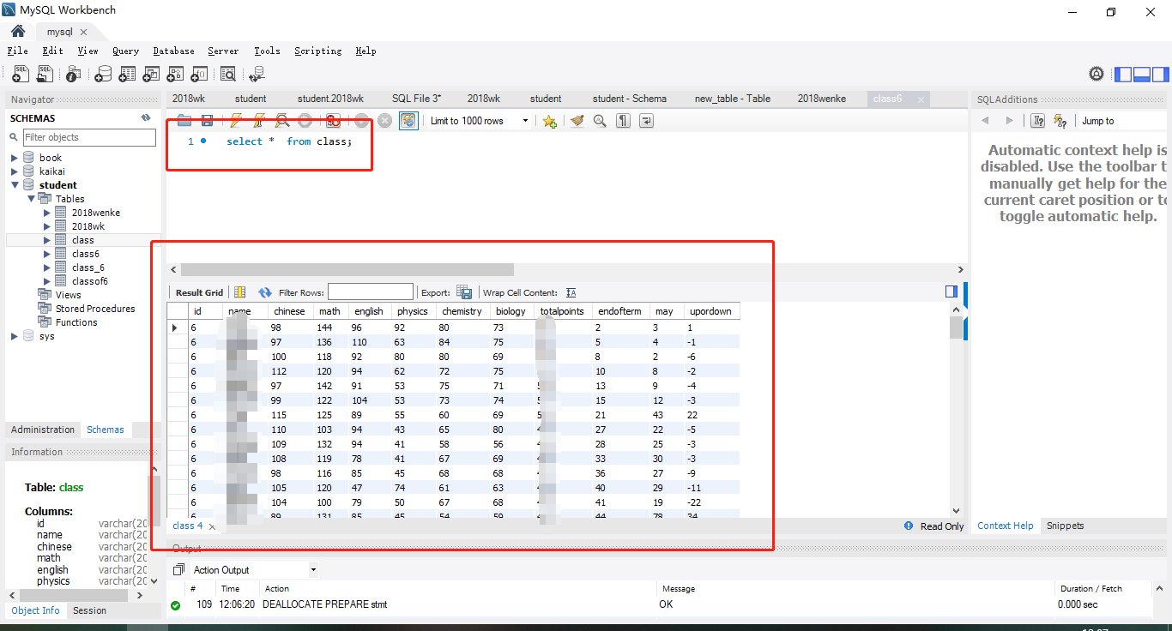Expand the 2018wenke table
Viewport: 1172px width, 631px height.
click(x=47, y=213)
